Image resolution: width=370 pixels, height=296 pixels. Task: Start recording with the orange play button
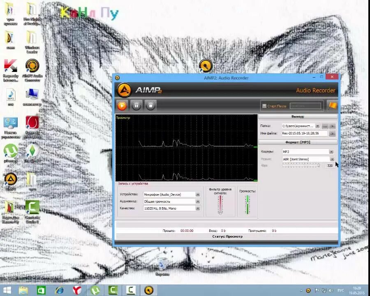click(122, 106)
